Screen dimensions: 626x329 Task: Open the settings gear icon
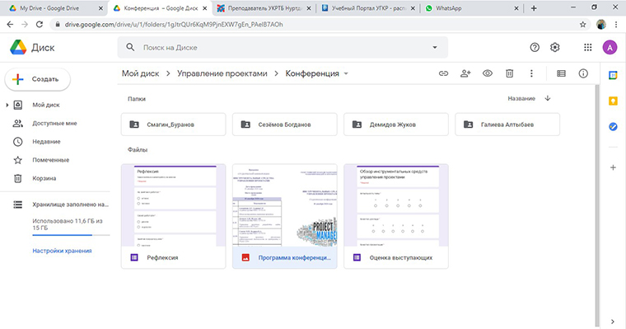[x=555, y=48]
